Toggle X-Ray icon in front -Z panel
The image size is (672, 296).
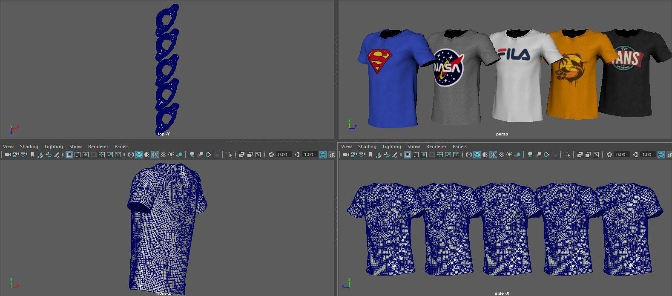[241, 155]
